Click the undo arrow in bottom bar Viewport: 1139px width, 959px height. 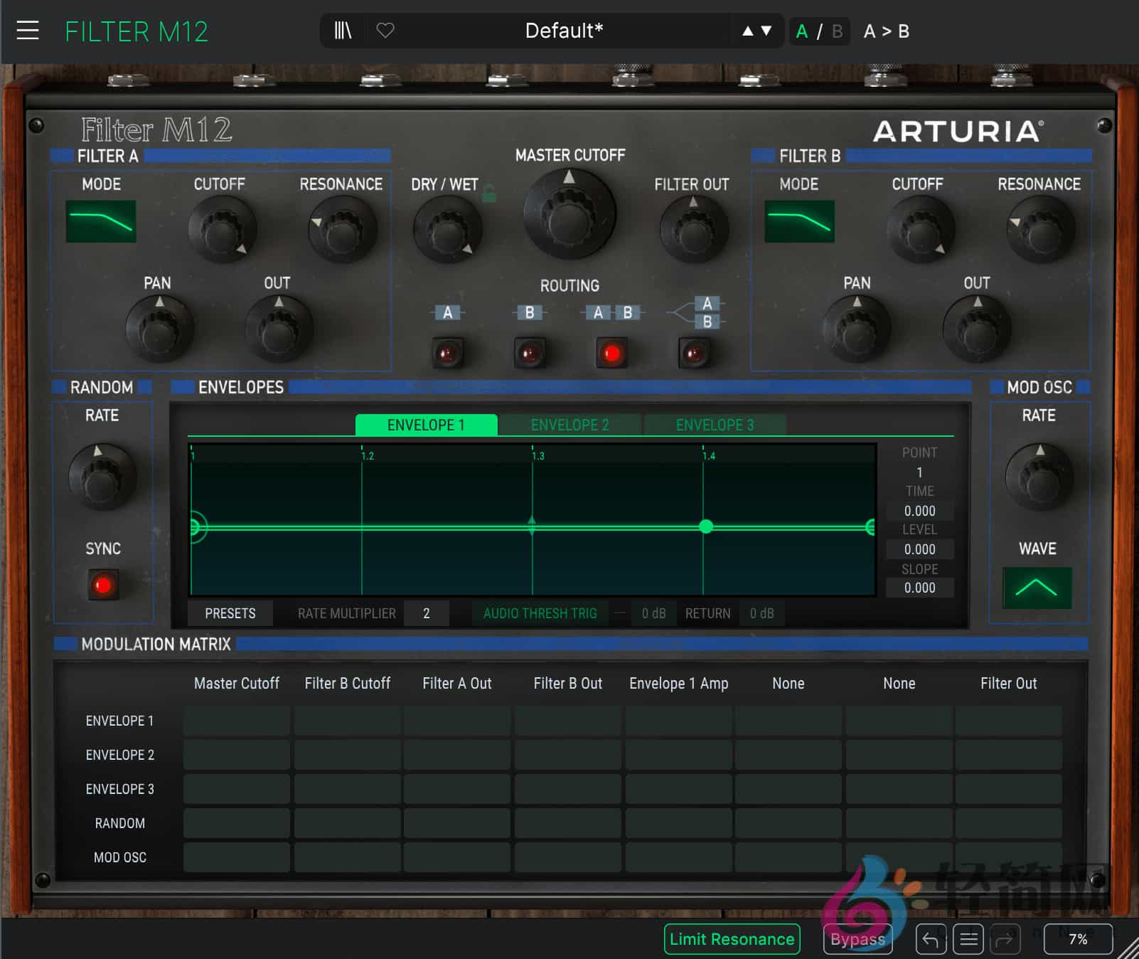pyautogui.click(x=930, y=939)
